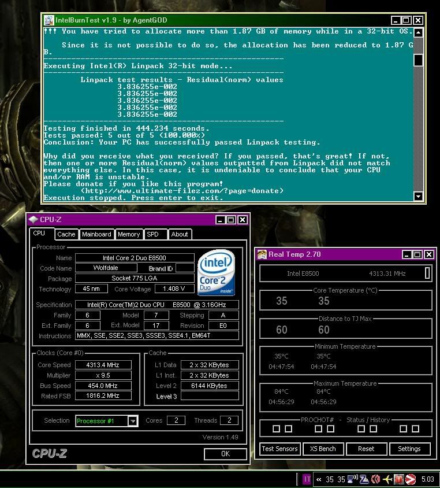Maximize the CPU-Z window

(231, 220)
